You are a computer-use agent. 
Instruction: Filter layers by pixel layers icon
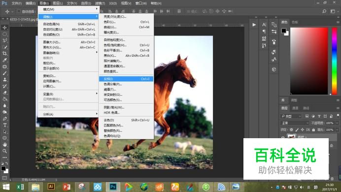pyautogui.click(x=307, y=116)
